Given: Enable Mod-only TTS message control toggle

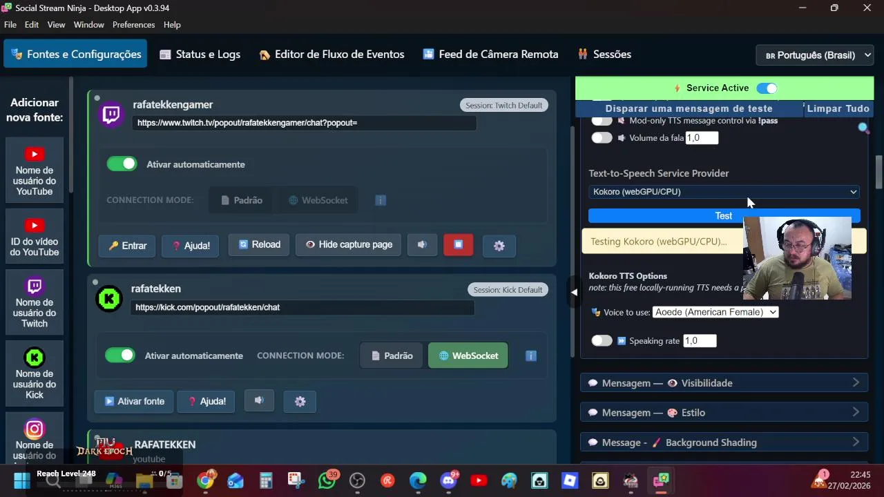Looking at the screenshot, I should pos(602,121).
